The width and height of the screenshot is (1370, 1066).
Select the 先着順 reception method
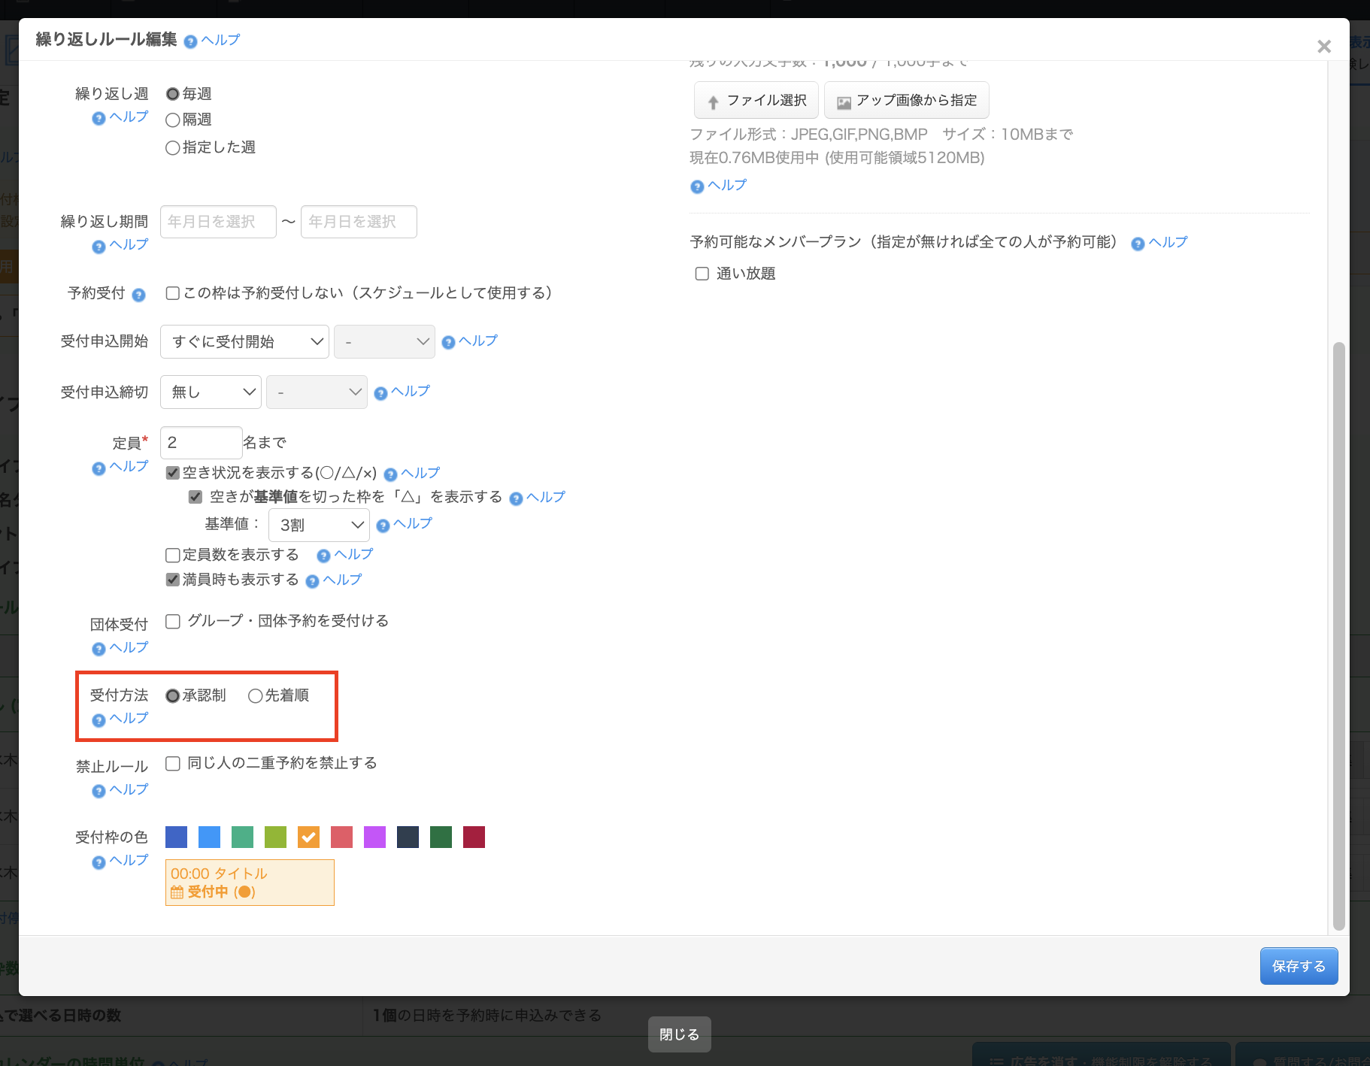coord(255,696)
